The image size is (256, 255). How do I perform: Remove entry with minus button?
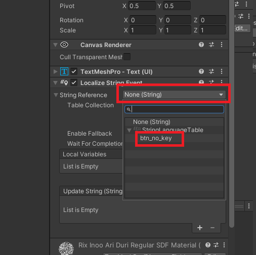pos(212,228)
